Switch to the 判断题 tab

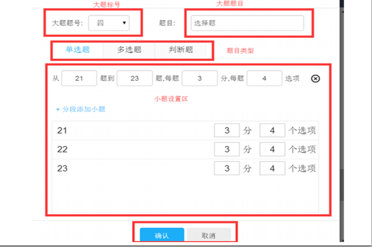coord(181,50)
